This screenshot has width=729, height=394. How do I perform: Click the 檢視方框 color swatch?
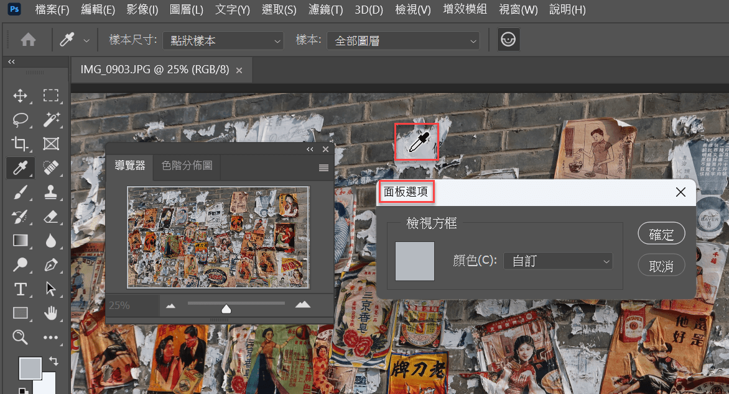pyautogui.click(x=415, y=261)
